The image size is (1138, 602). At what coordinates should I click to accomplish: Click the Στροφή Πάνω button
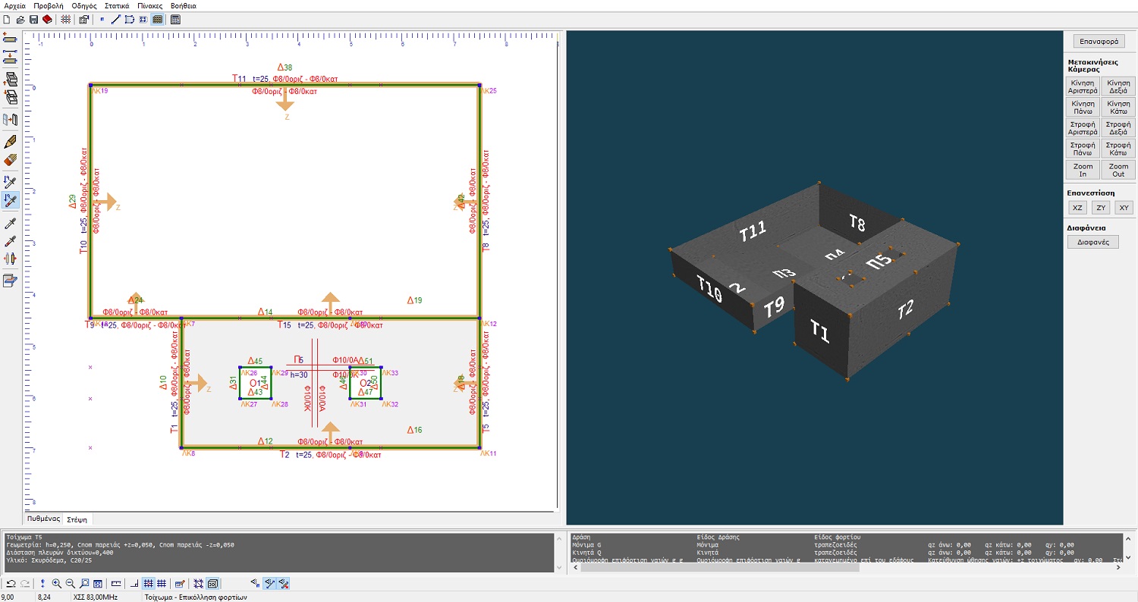pyautogui.click(x=1083, y=148)
